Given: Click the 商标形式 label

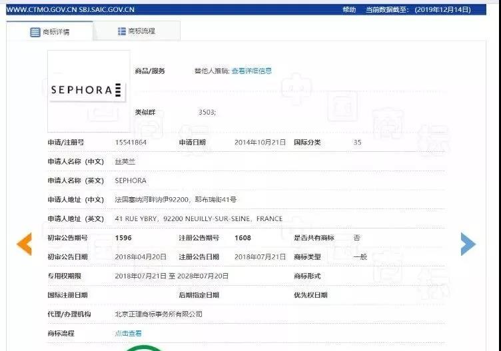Looking at the screenshot, I should click(x=307, y=276).
